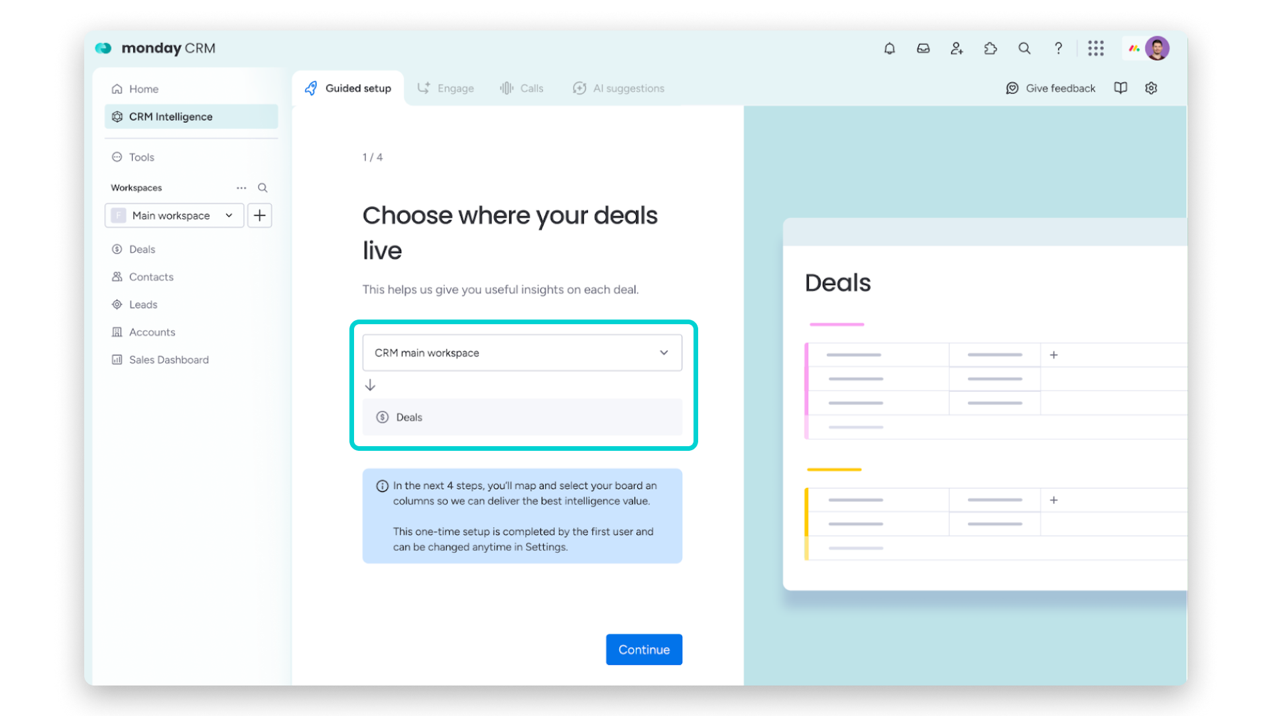This screenshot has height=716, width=1273.
Task: Select the Deals board option
Action: [x=522, y=417]
